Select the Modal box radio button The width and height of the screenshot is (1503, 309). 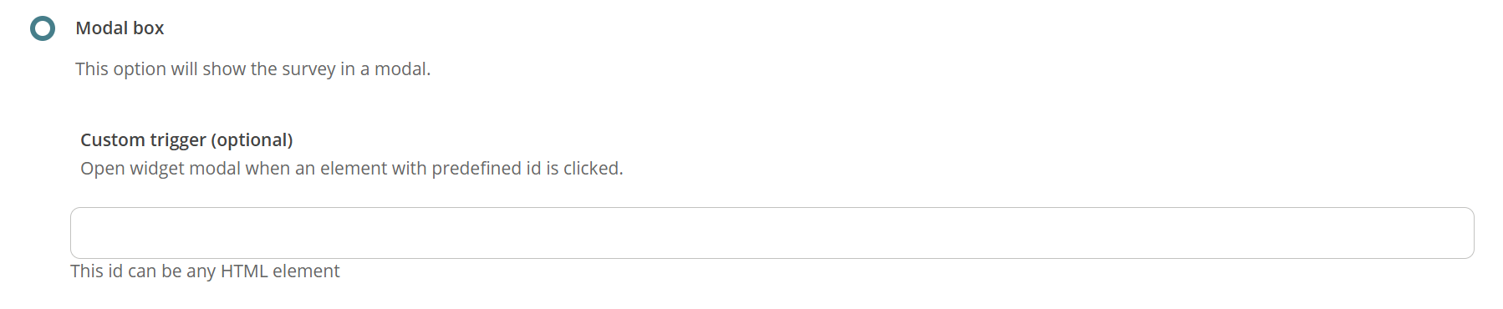point(43,28)
